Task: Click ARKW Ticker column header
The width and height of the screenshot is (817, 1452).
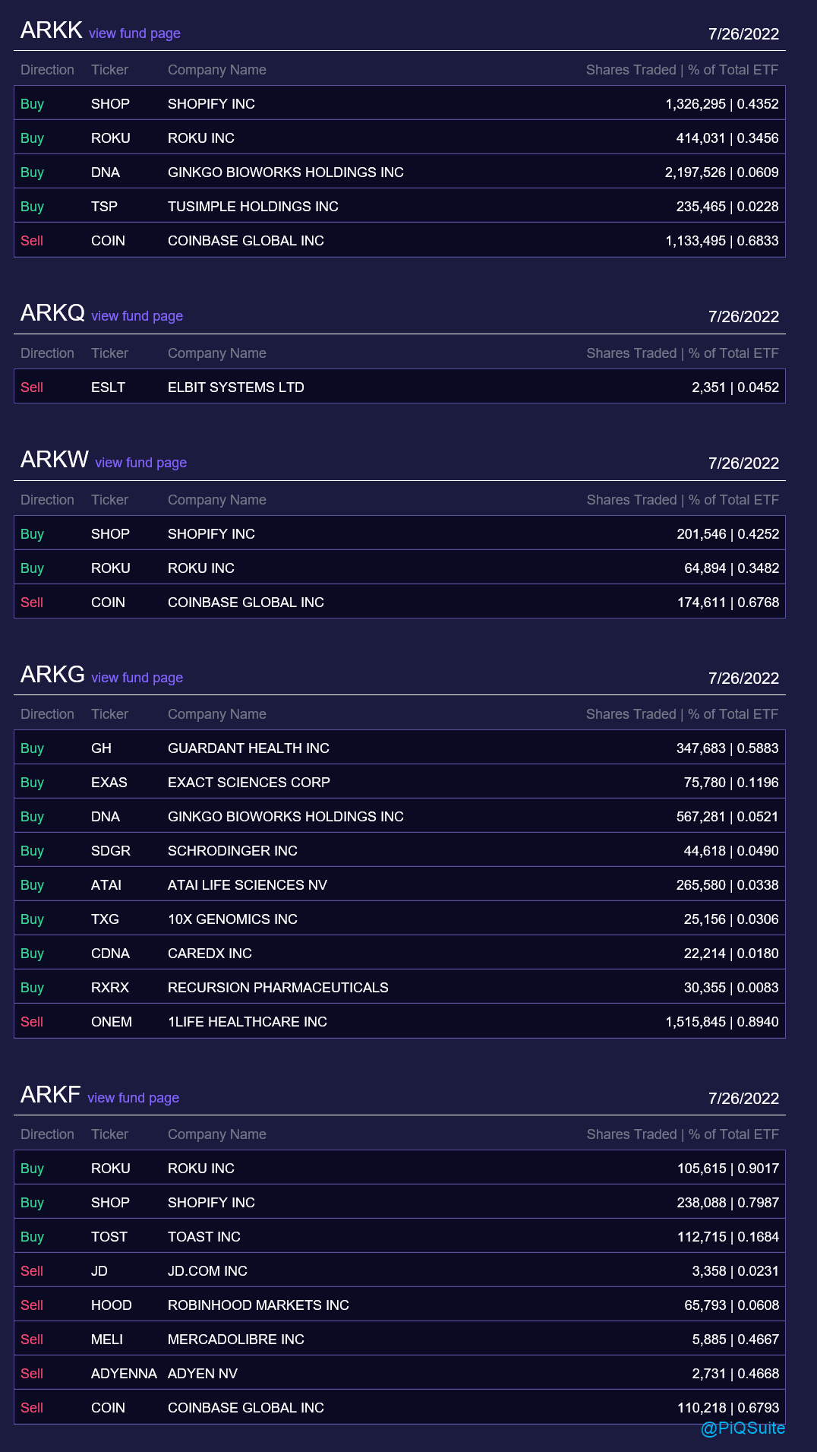Action: tap(109, 500)
